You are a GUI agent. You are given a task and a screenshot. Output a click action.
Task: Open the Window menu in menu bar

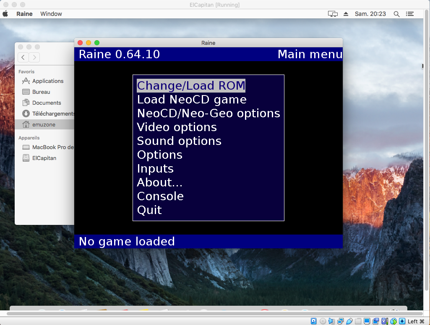51,14
